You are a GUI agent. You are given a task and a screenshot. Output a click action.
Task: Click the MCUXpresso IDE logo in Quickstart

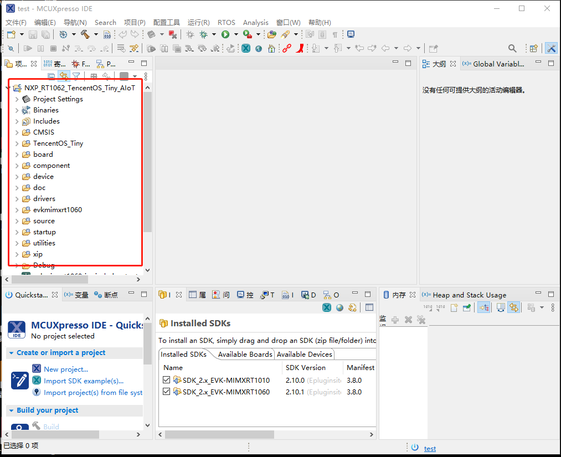pos(17,329)
